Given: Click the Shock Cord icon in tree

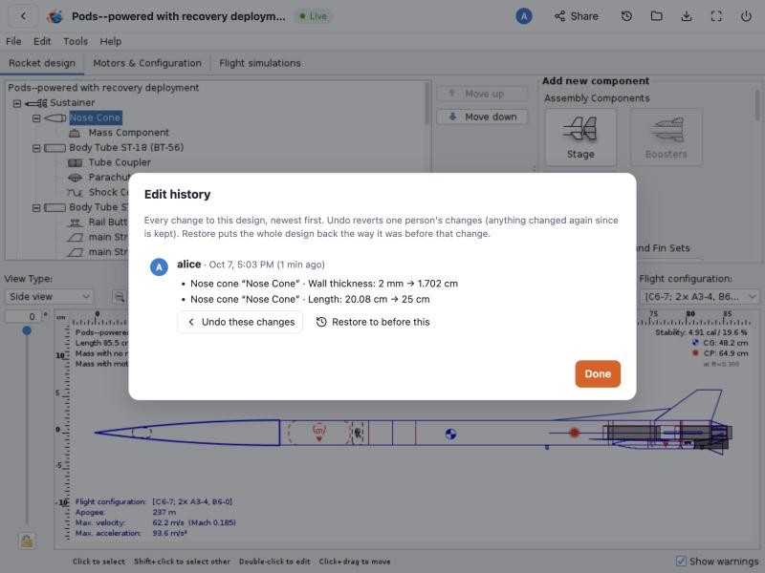Looking at the screenshot, I should (x=75, y=193).
